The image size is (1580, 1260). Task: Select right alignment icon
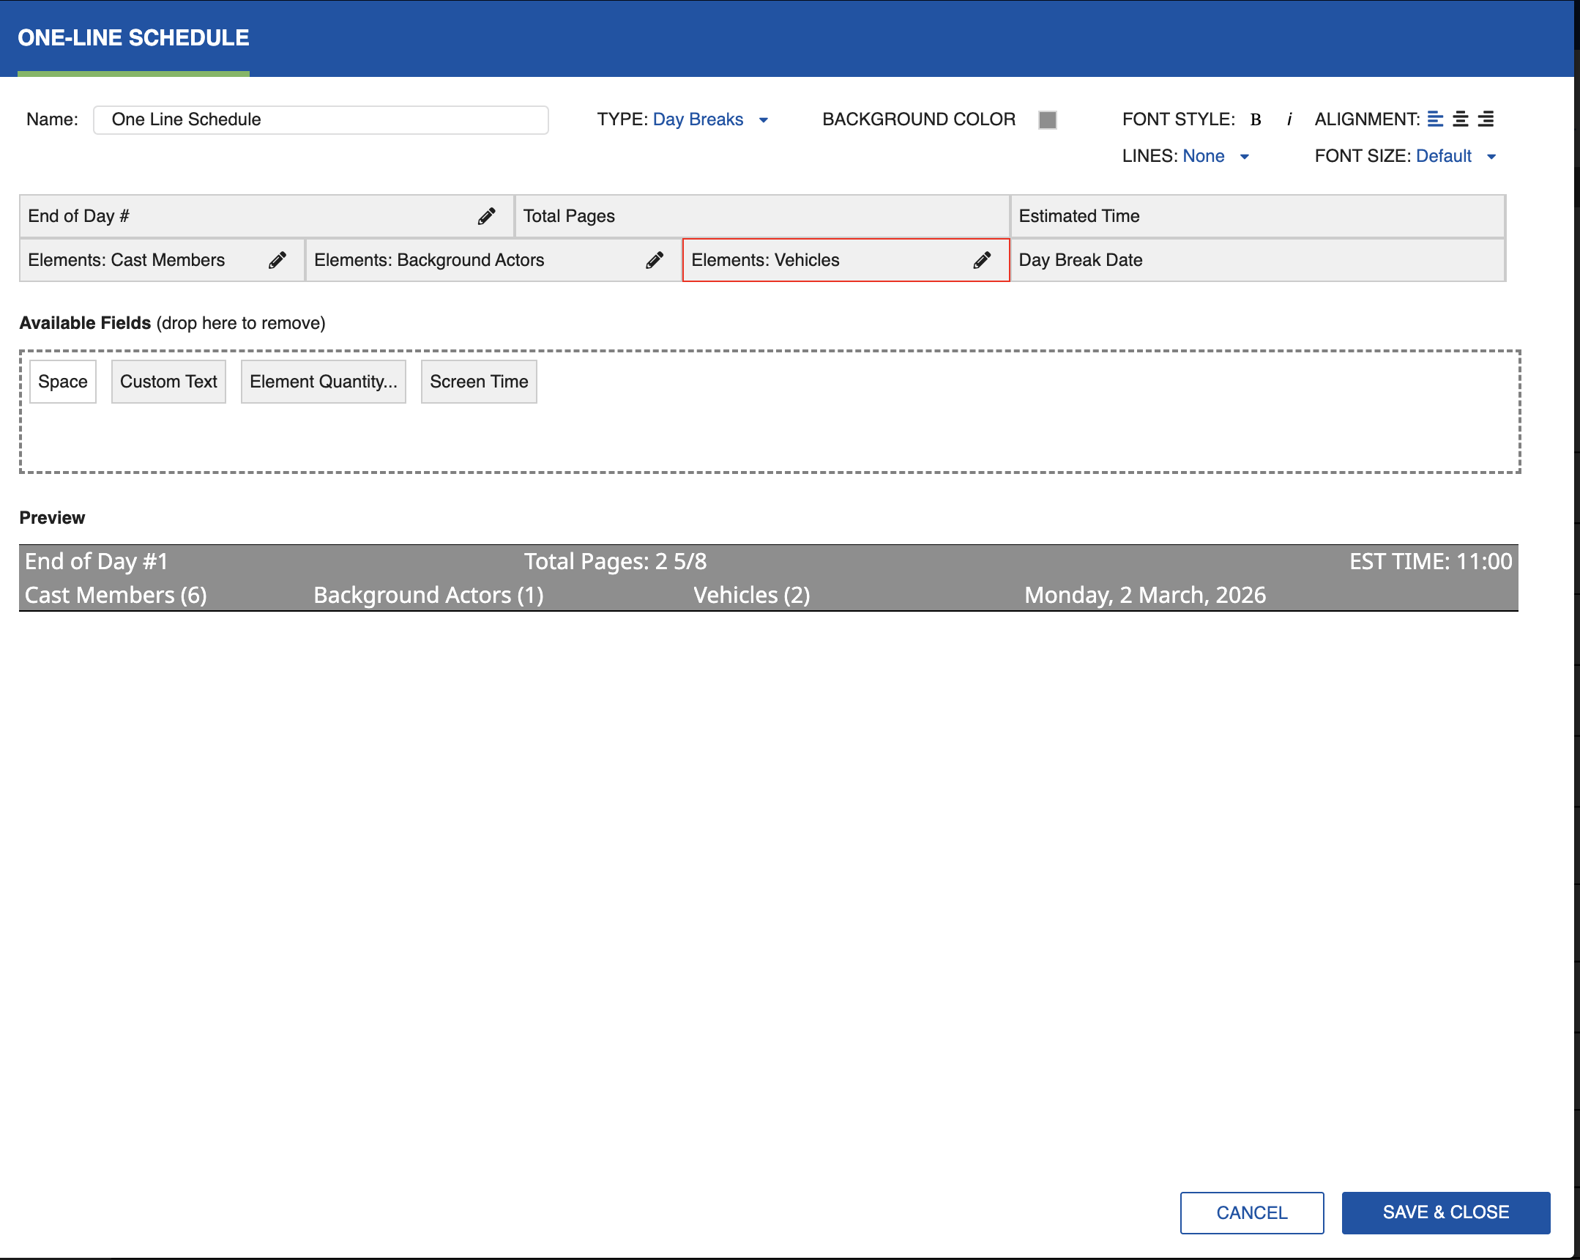click(x=1486, y=119)
